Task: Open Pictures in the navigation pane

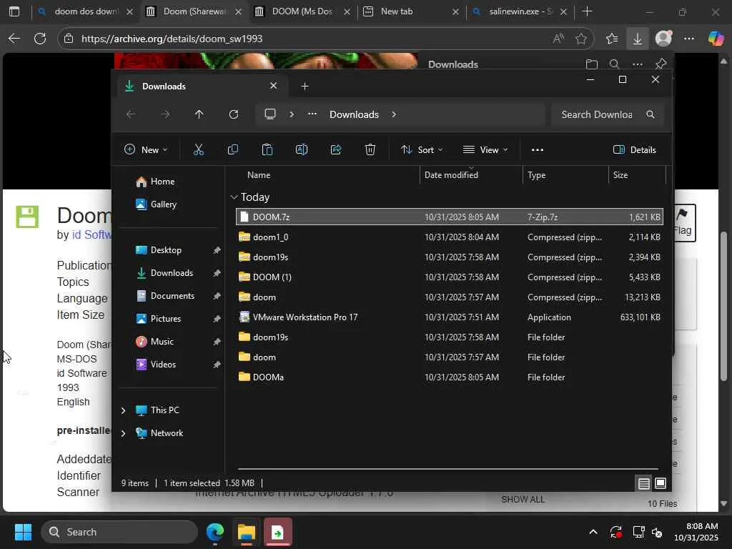Action: click(x=165, y=319)
